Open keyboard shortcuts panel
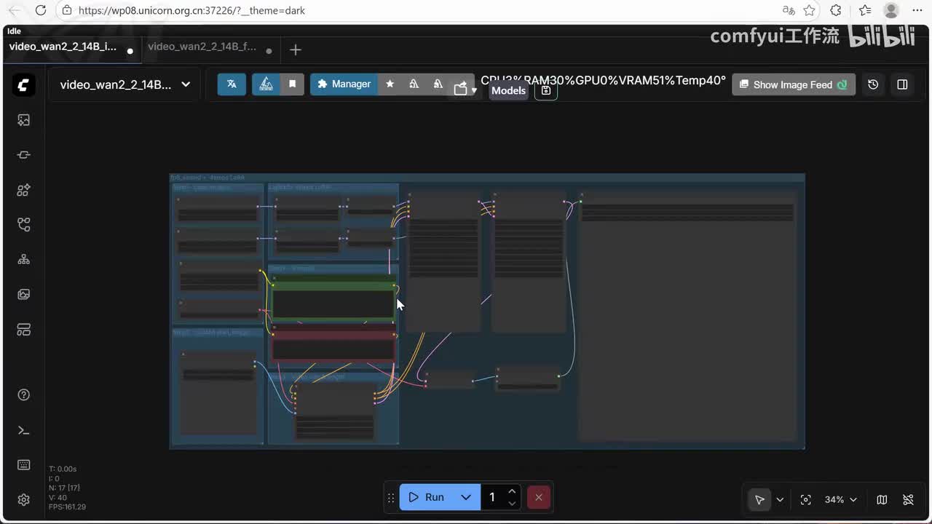The image size is (932, 524). tap(23, 465)
